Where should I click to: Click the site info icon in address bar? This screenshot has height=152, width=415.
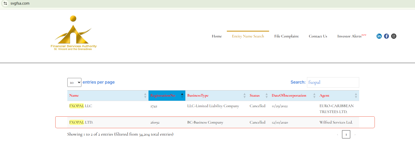pyautogui.click(x=5, y=3)
